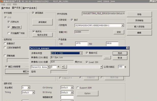Click 取消 in Partition manager
Viewport: 157px width, 101px height.
tap(120, 58)
